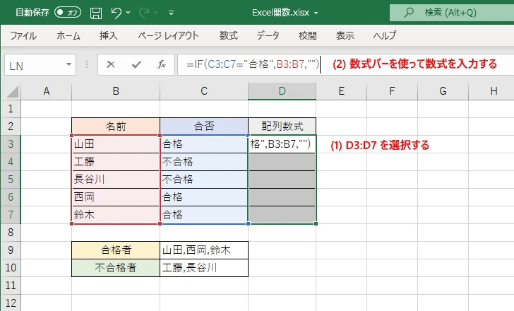Click the 名前 header cell
This screenshot has height=311, width=514.
click(x=116, y=127)
